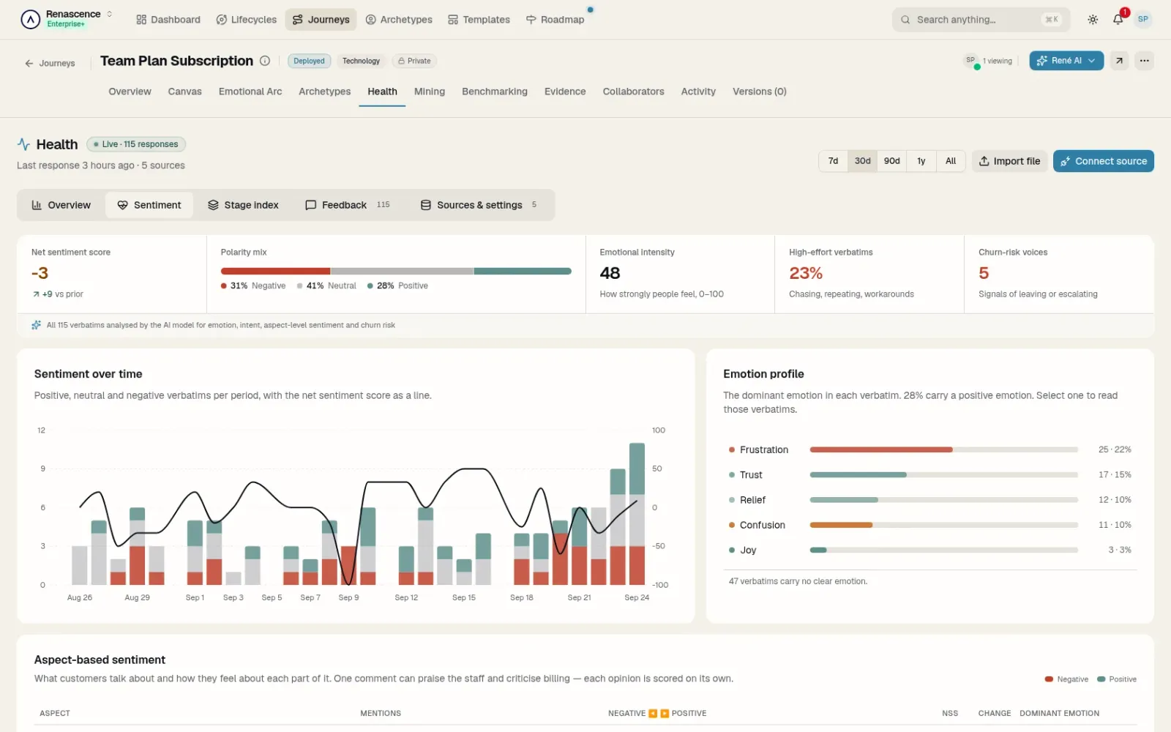Click the Search anything field
Viewport: 1171px width, 732px height.
click(x=981, y=20)
